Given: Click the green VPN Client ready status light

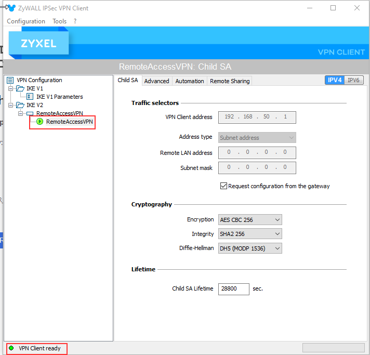Looking at the screenshot, I should click(x=11, y=348).
